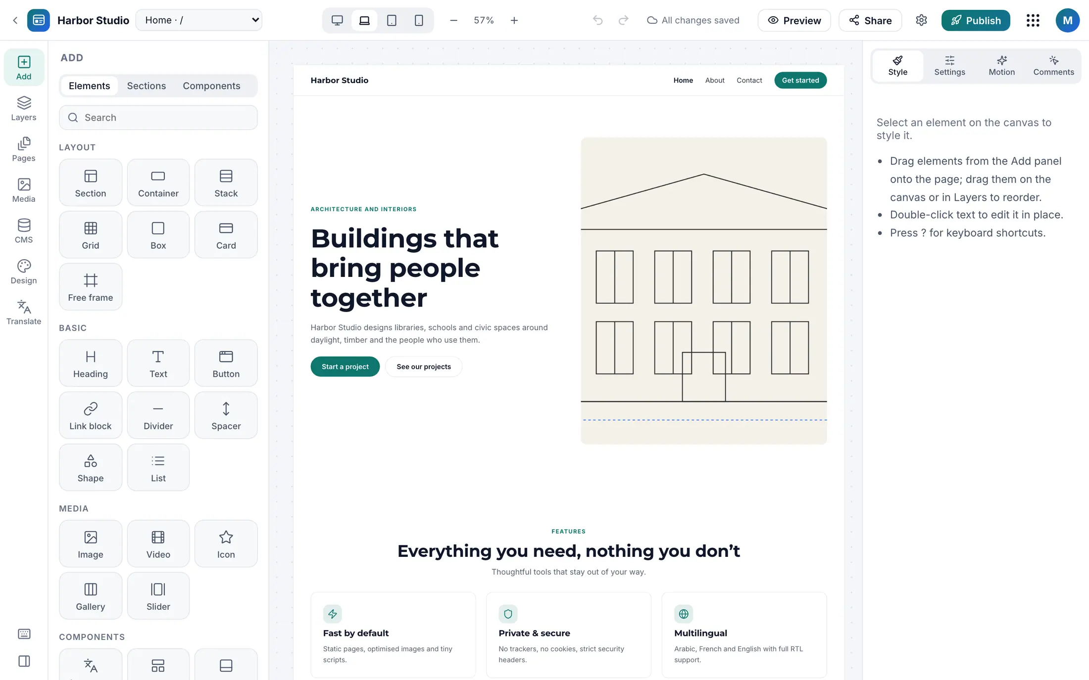
Task: Go back with the left arrow
Action: [15, 20]
